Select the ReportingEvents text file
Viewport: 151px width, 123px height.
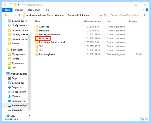[x=47, y=54]
